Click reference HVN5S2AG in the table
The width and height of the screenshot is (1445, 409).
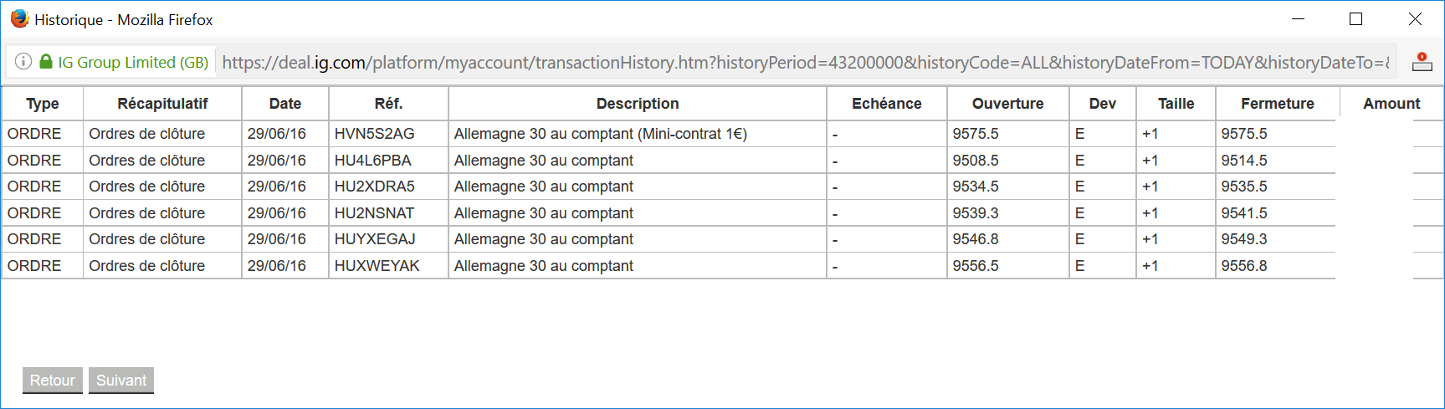click(x=374, y=134)
